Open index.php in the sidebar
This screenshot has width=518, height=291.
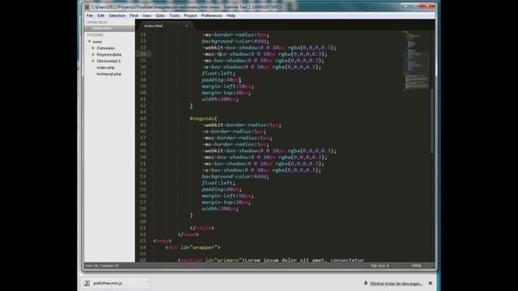(x=105, y=67)
